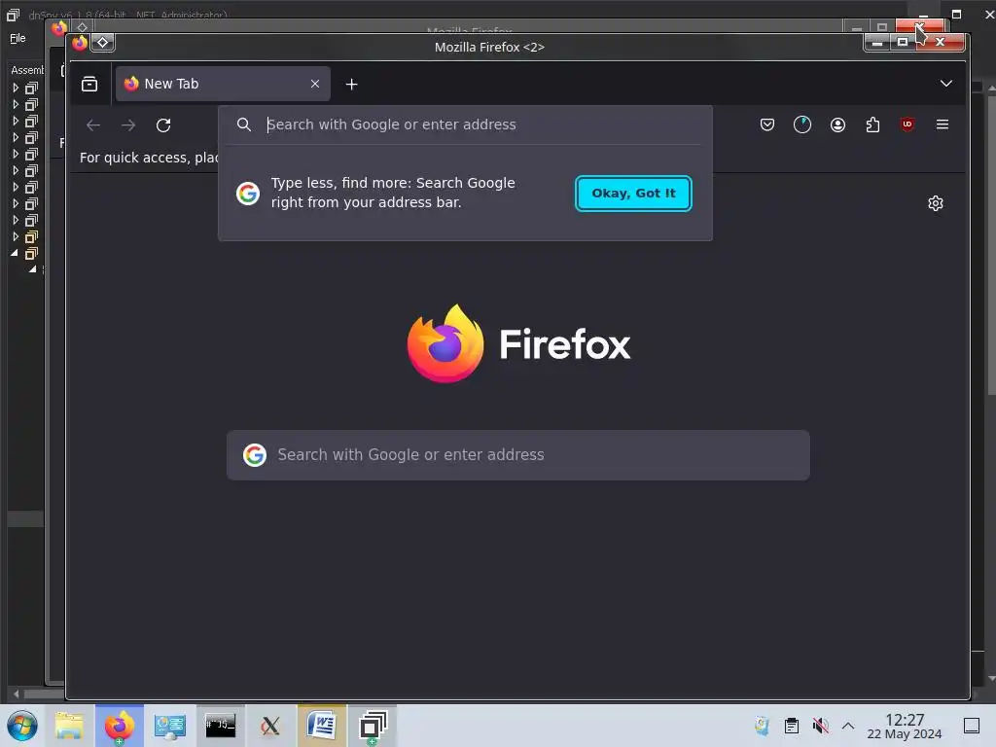
Task: Open a new tab with plus button
Action: [x=351, y=84]
